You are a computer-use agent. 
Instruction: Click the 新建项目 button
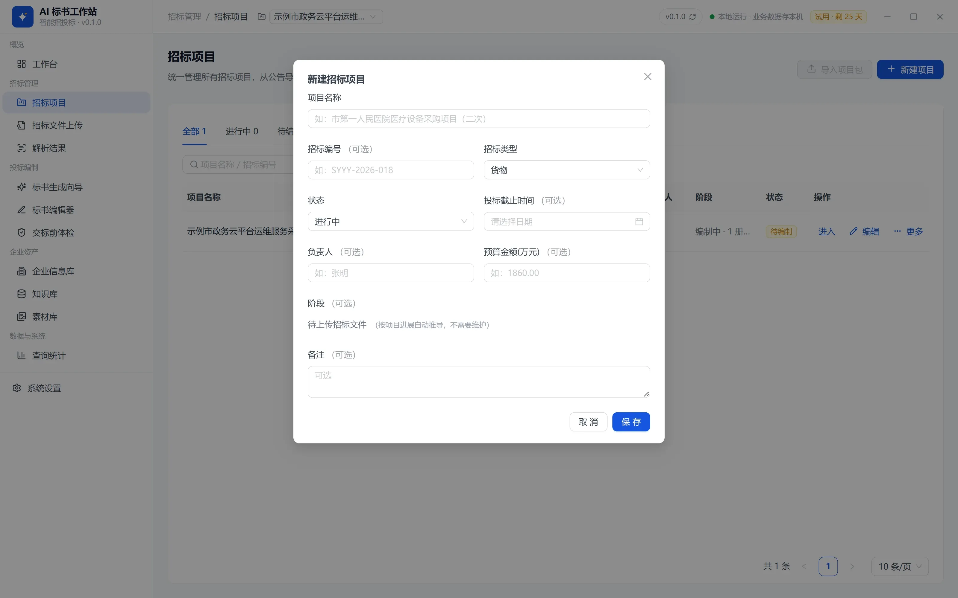pyautogui.click(x=910, y=70)
